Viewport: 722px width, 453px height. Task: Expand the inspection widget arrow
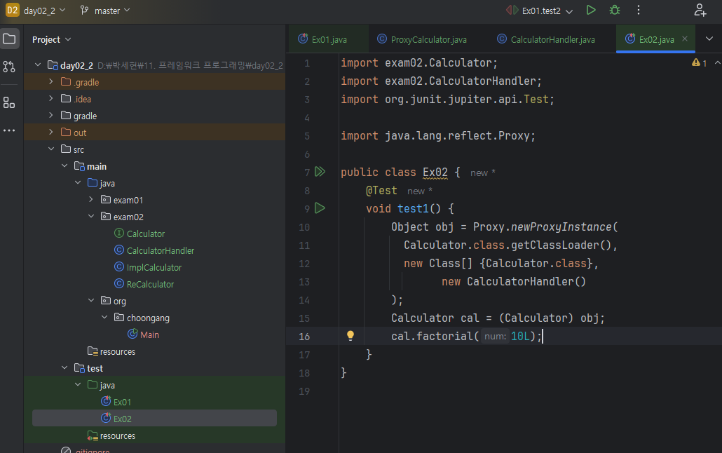click(717, 62)
